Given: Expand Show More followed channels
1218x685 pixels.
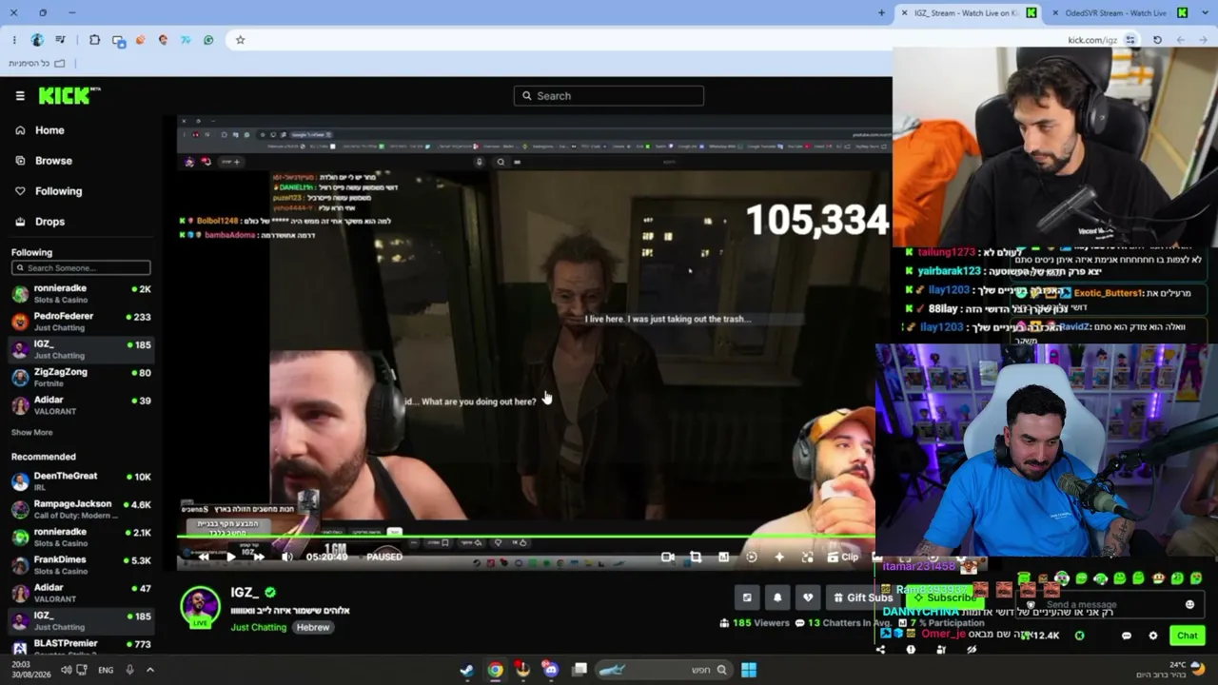Looking at the screenshot, I should click(x=32, y=433).
